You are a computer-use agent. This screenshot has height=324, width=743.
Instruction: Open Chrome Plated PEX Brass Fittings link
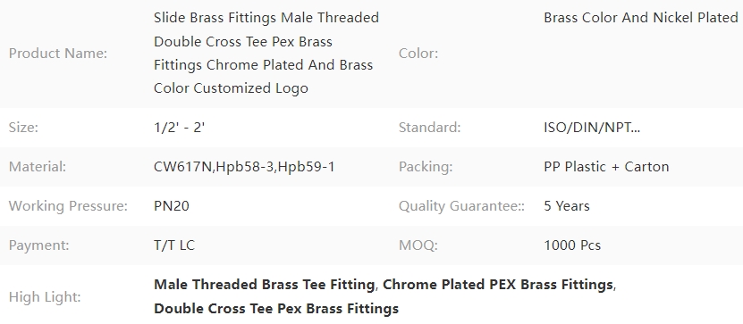497,285
